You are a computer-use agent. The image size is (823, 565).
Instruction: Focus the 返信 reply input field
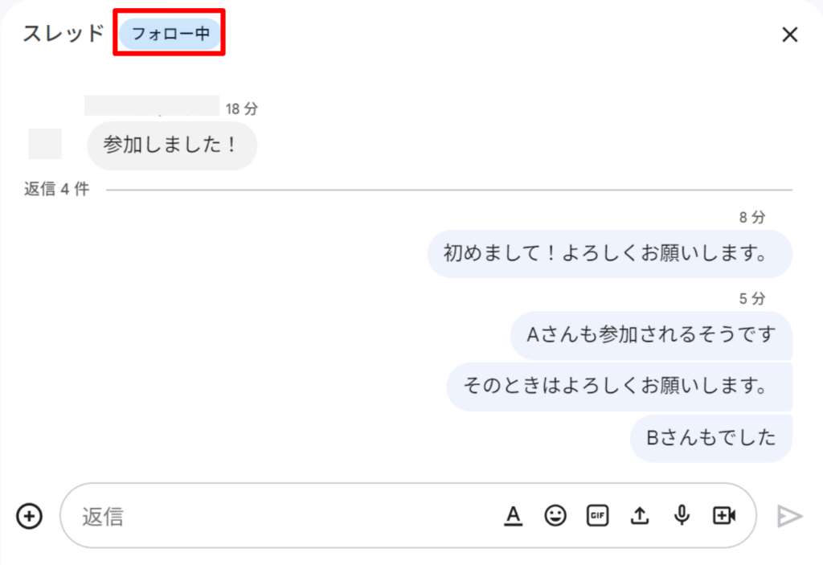coord(281,515)
